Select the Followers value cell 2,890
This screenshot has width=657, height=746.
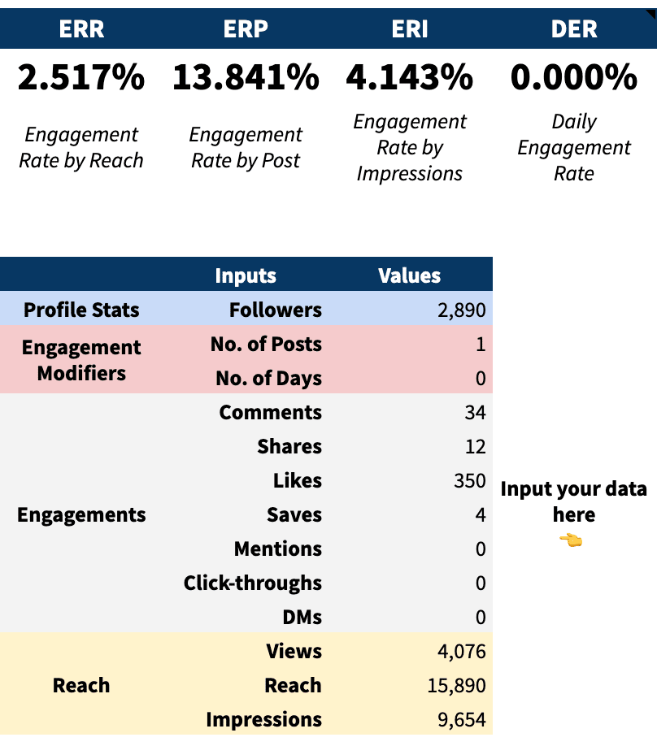pos(411,310)
